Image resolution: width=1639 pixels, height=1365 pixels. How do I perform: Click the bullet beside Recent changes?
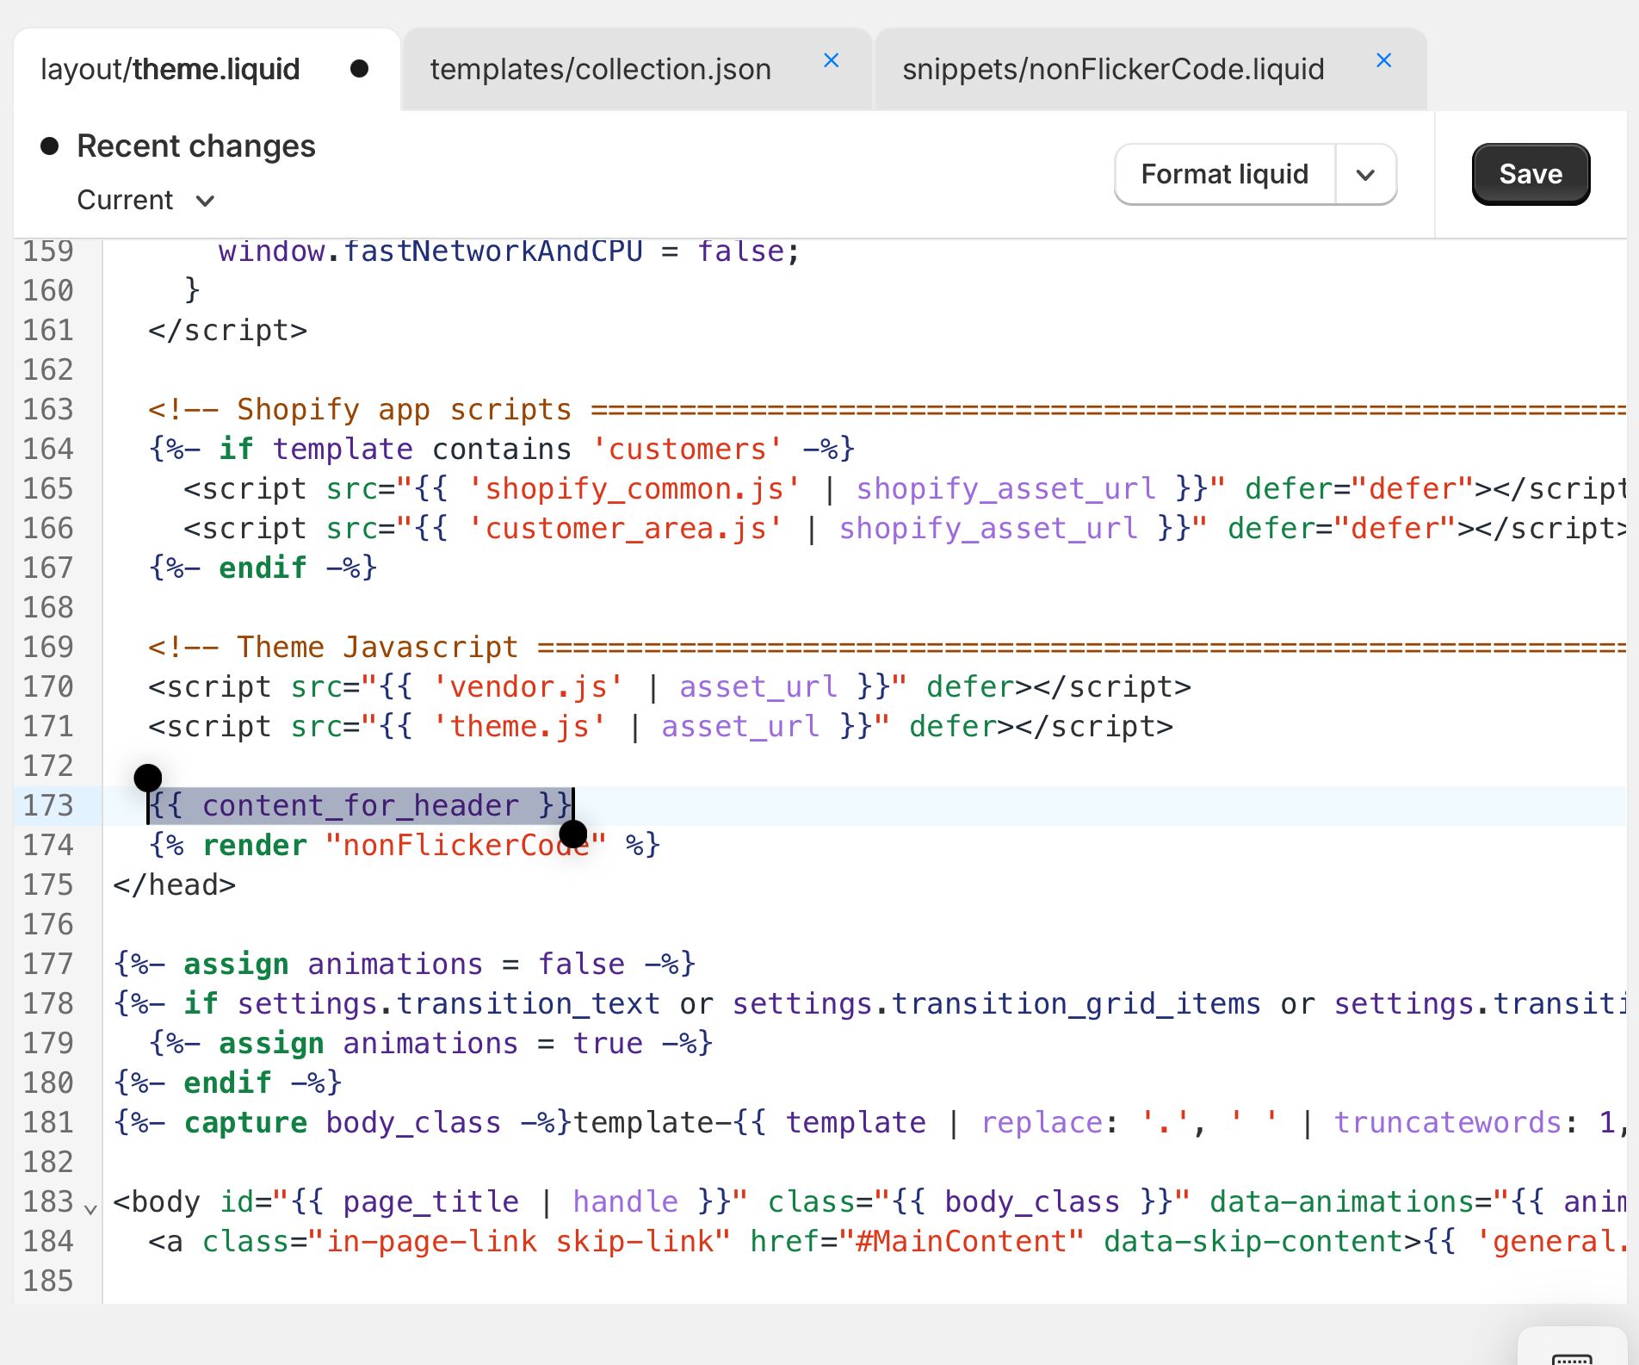[50, 146]
